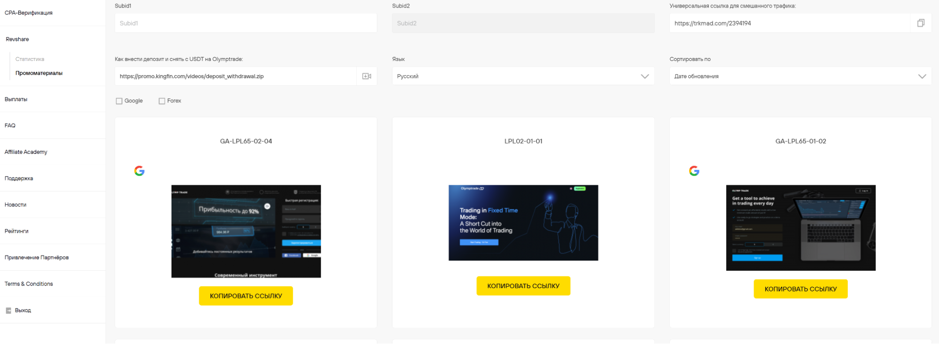Enable the Forex filter checkbox
939x344 pixels.
pyautogui.click(x=162, y=101)
